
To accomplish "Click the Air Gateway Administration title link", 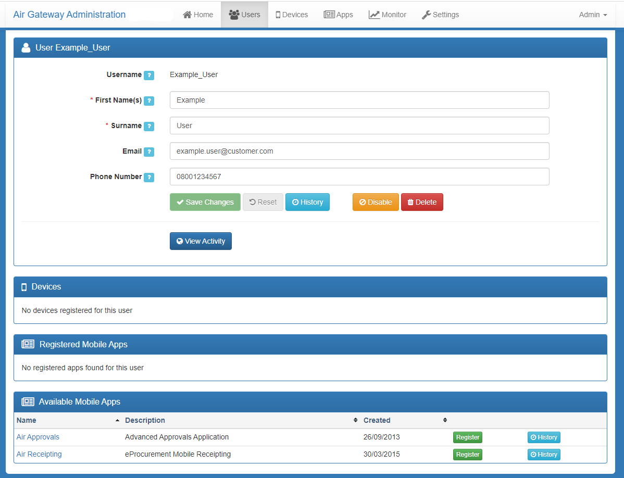I will click(69, 15).
